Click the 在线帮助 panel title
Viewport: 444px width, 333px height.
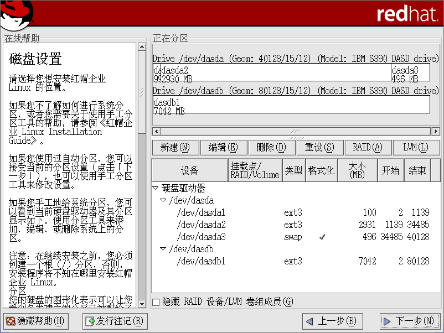pos(22,38)
